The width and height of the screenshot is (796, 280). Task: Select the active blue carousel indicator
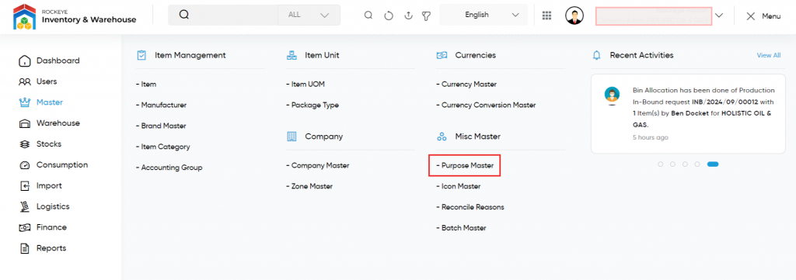point(713,164)
